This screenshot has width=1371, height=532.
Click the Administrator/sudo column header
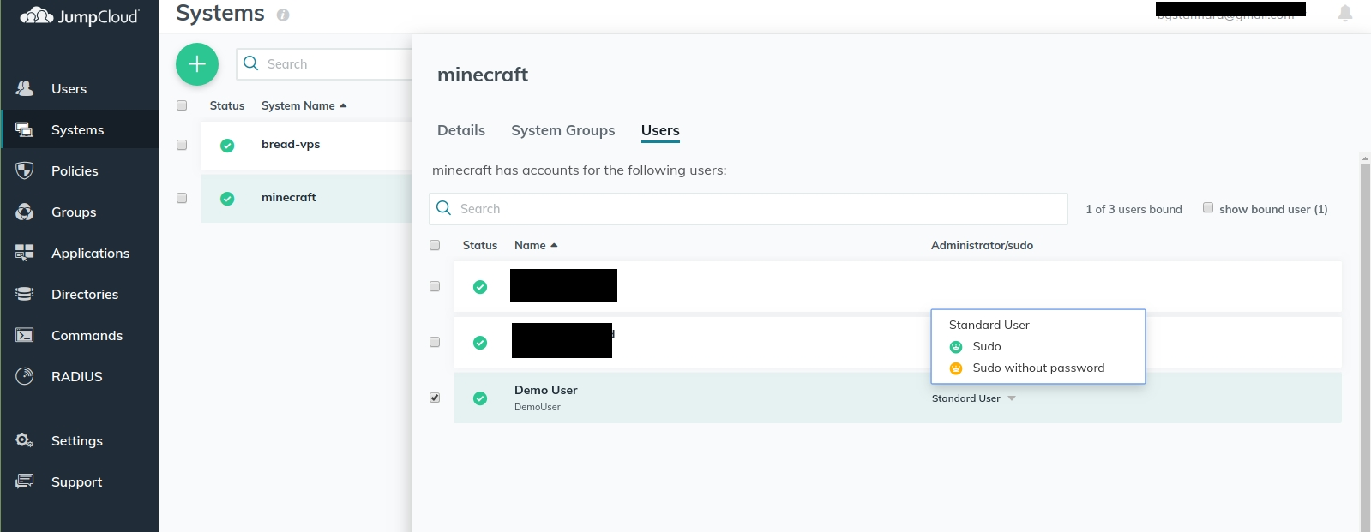982,245
